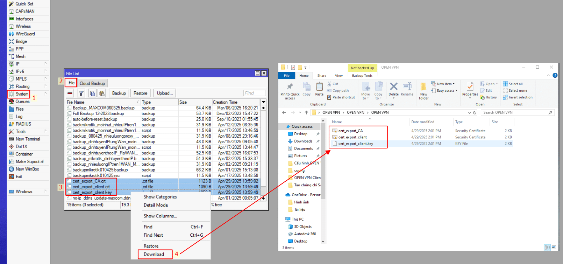Switch to the File tab in File List

(71, 83)
